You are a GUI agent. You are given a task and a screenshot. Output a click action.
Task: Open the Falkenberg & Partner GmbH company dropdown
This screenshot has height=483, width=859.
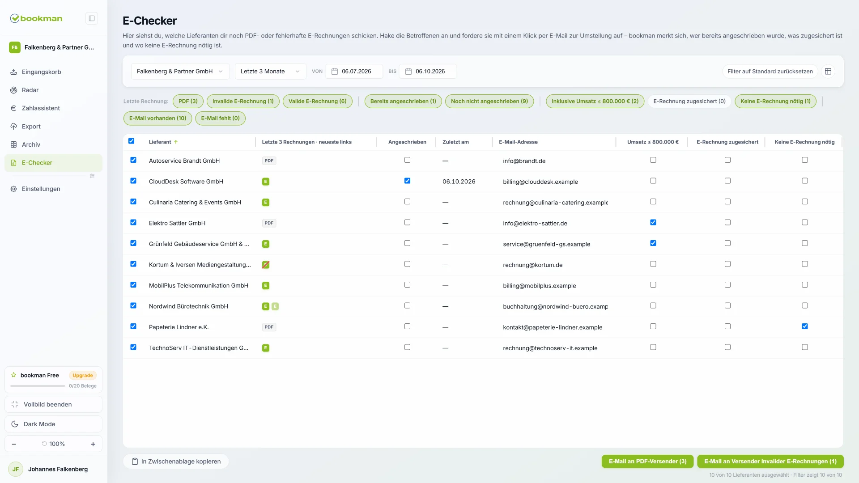[x=180, y=72]
